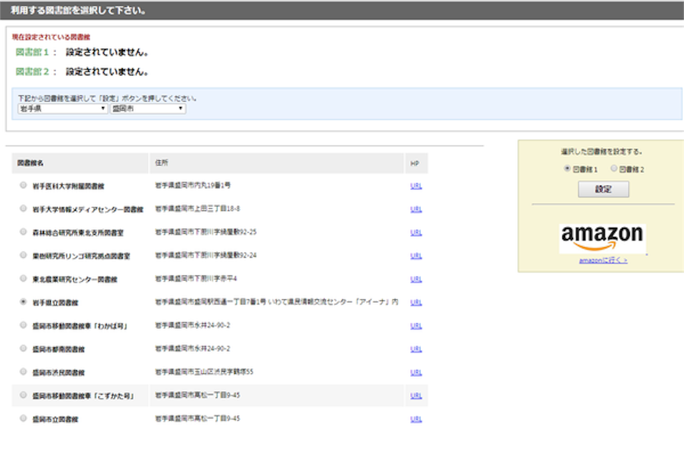Open URL link for 盛岡市都南図書館
This screenshot has width=684, height=462.
pos(415,349)
